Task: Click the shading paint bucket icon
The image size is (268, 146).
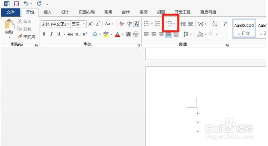Action: pos(200,34)
